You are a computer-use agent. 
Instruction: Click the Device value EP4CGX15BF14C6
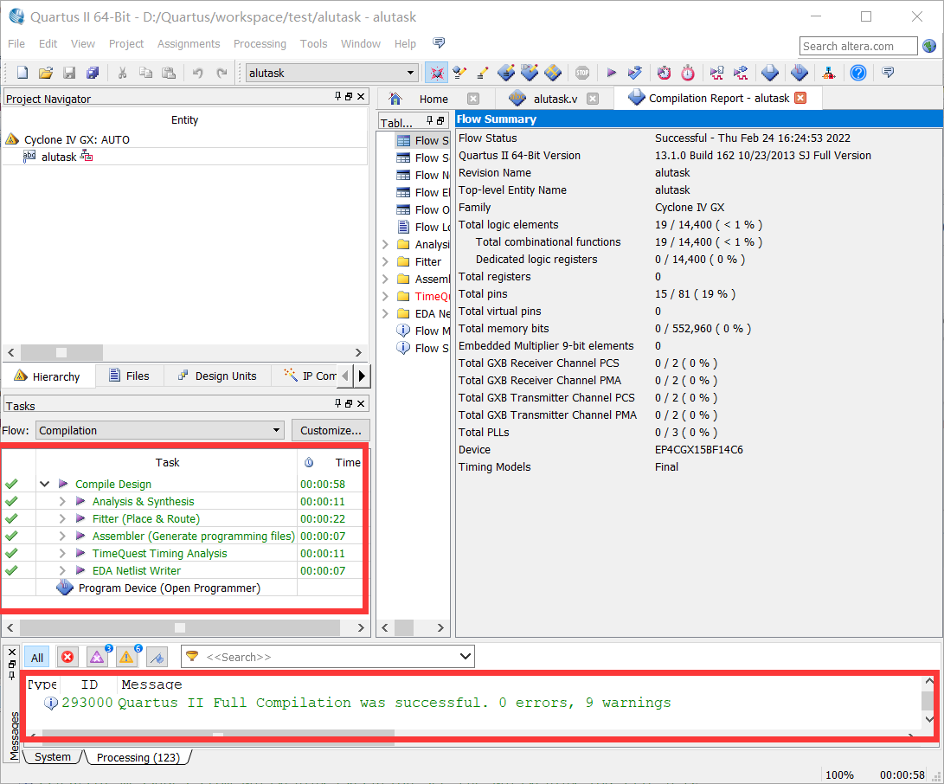pyautogui.click(x=698, y=449)
